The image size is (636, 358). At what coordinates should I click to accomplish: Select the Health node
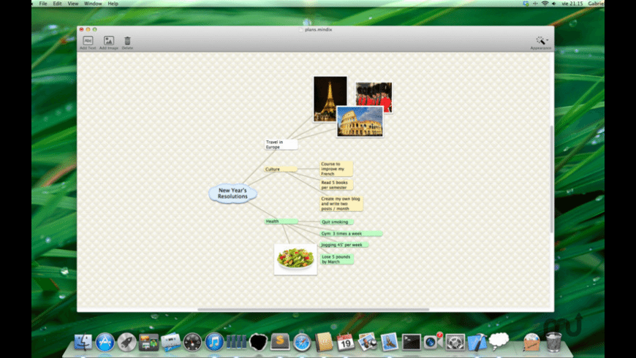click(281, 221)
